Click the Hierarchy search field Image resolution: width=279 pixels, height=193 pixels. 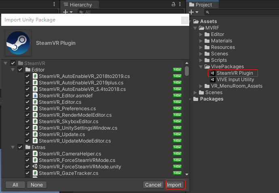coord(131,12)
